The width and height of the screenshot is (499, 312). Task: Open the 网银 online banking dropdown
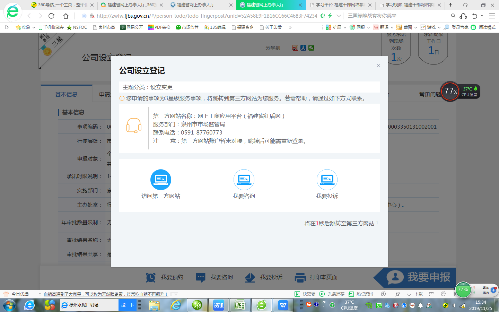tap(368, 27)
